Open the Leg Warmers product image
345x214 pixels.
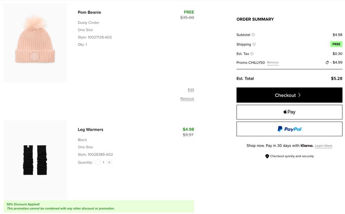pos(35,160)
